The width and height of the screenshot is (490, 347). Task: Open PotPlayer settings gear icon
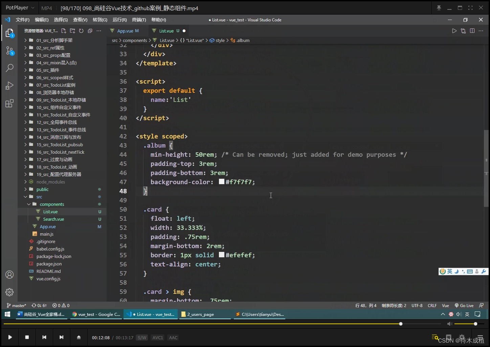462,337
